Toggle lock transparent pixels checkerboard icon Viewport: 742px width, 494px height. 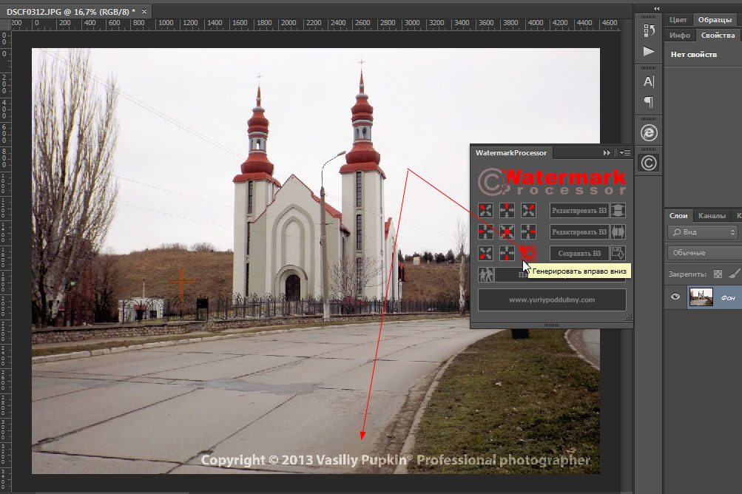pyautogui.click(x=718, y=274)
